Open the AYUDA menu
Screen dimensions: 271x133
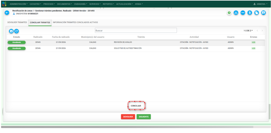point(139,4)
